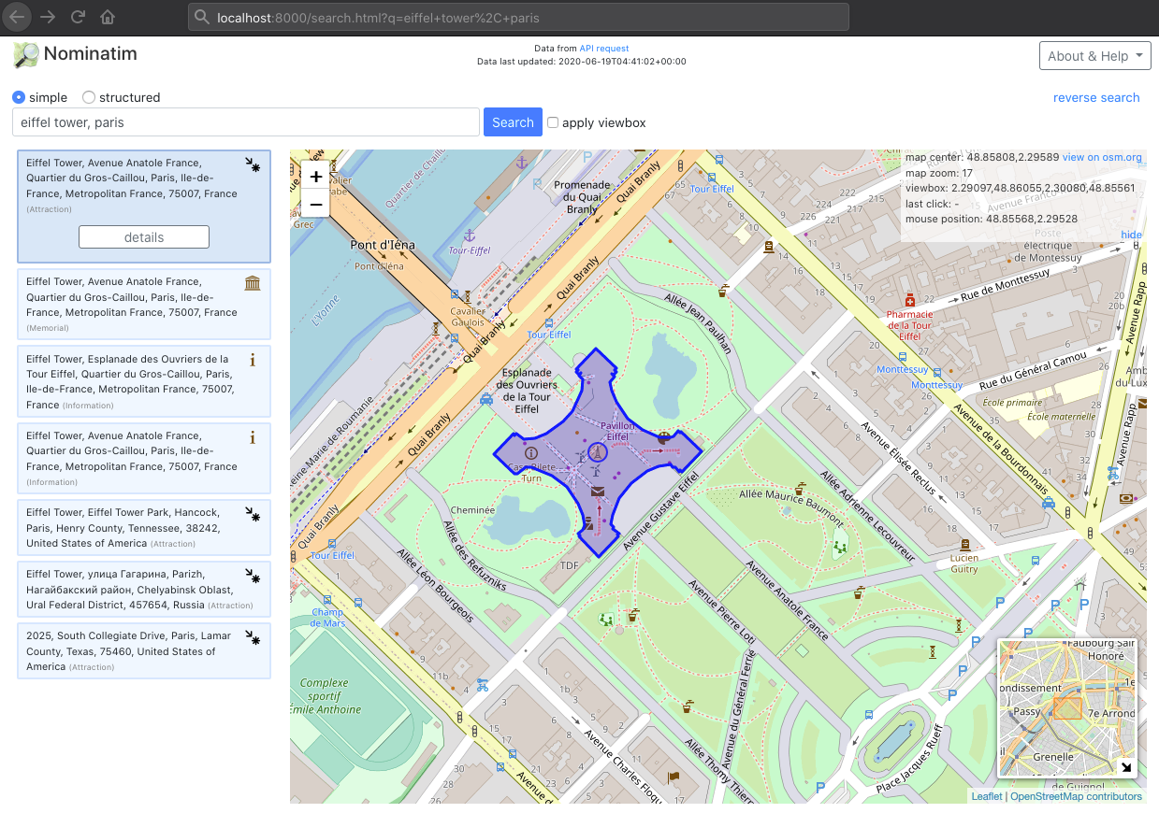The width and height of the screenshot is (1159, 813).
Task: Open details of first Eiffel Tower result
Action: point(144,237)
